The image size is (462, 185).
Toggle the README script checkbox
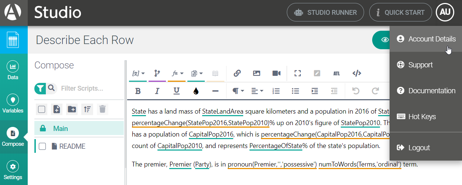[x=43, y=147]
